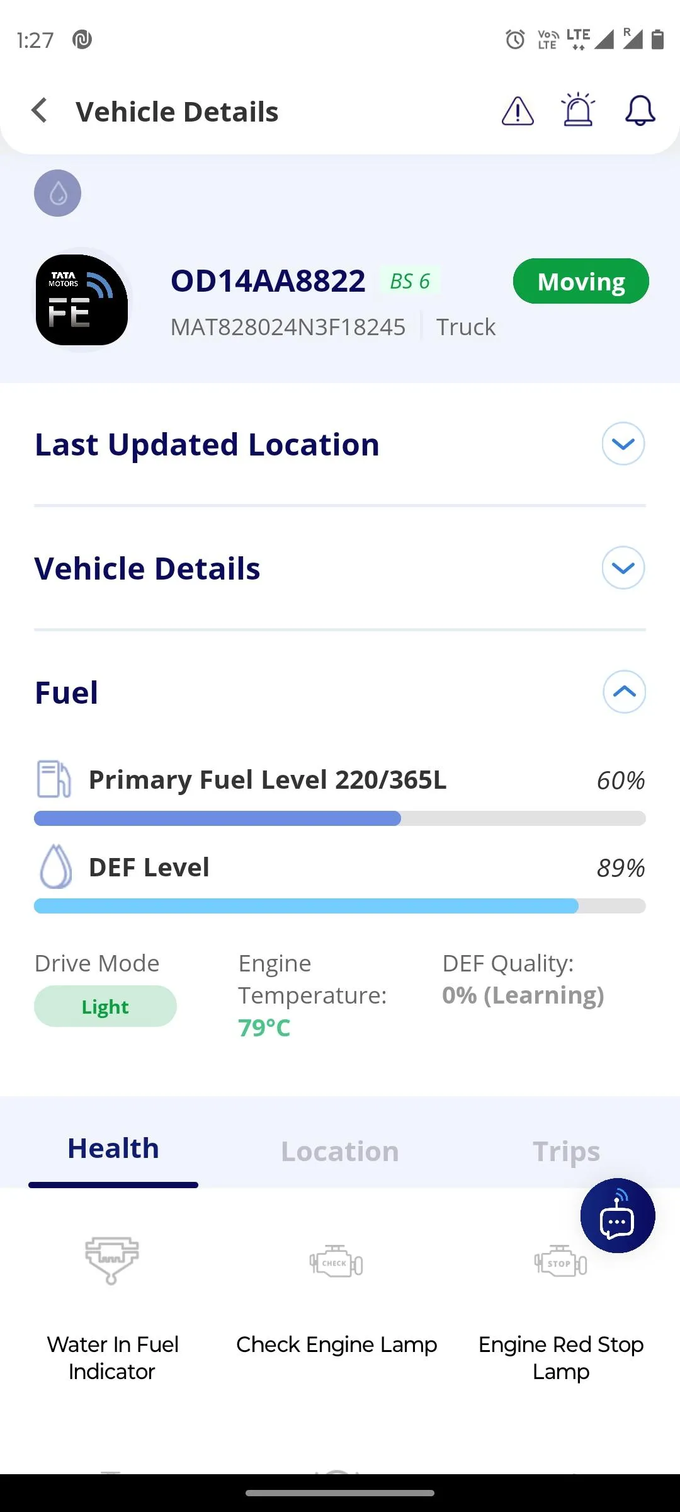Expand the Vehicle Details section
Screen dimensions: 680x1512
point(623,568)
